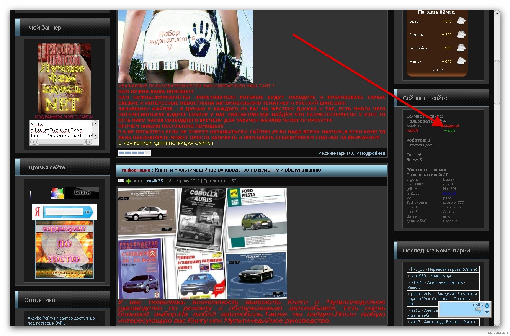The height and width of the screenshot is (336, 510).
Task: Click the download arrow in the speed widget
Action: point(487,306)
